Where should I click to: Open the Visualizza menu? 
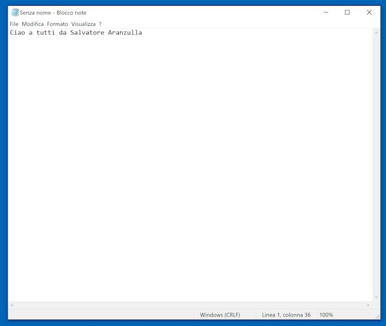click(83, 24)
